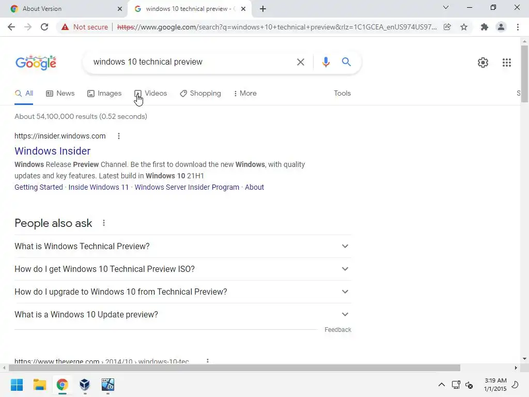Open People also ask options menu
529x397 pixels.
coord(103,223)
